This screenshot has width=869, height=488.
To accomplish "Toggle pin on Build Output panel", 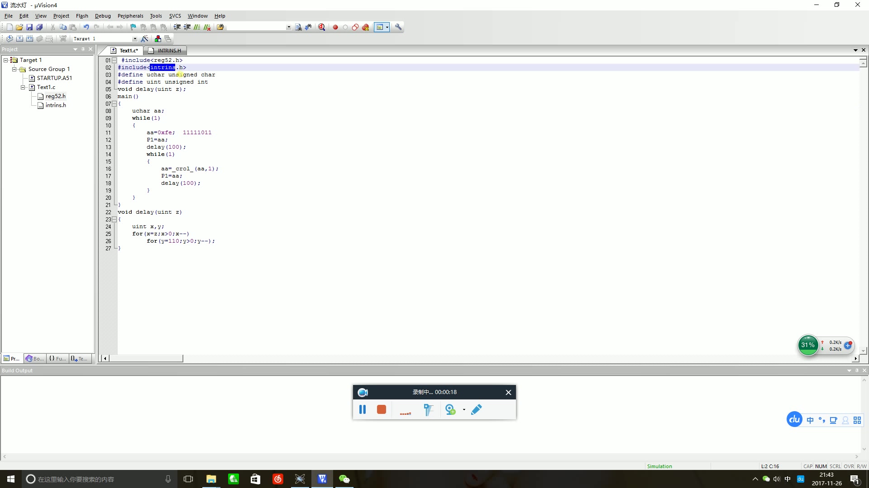I will (x=857, y=371).
